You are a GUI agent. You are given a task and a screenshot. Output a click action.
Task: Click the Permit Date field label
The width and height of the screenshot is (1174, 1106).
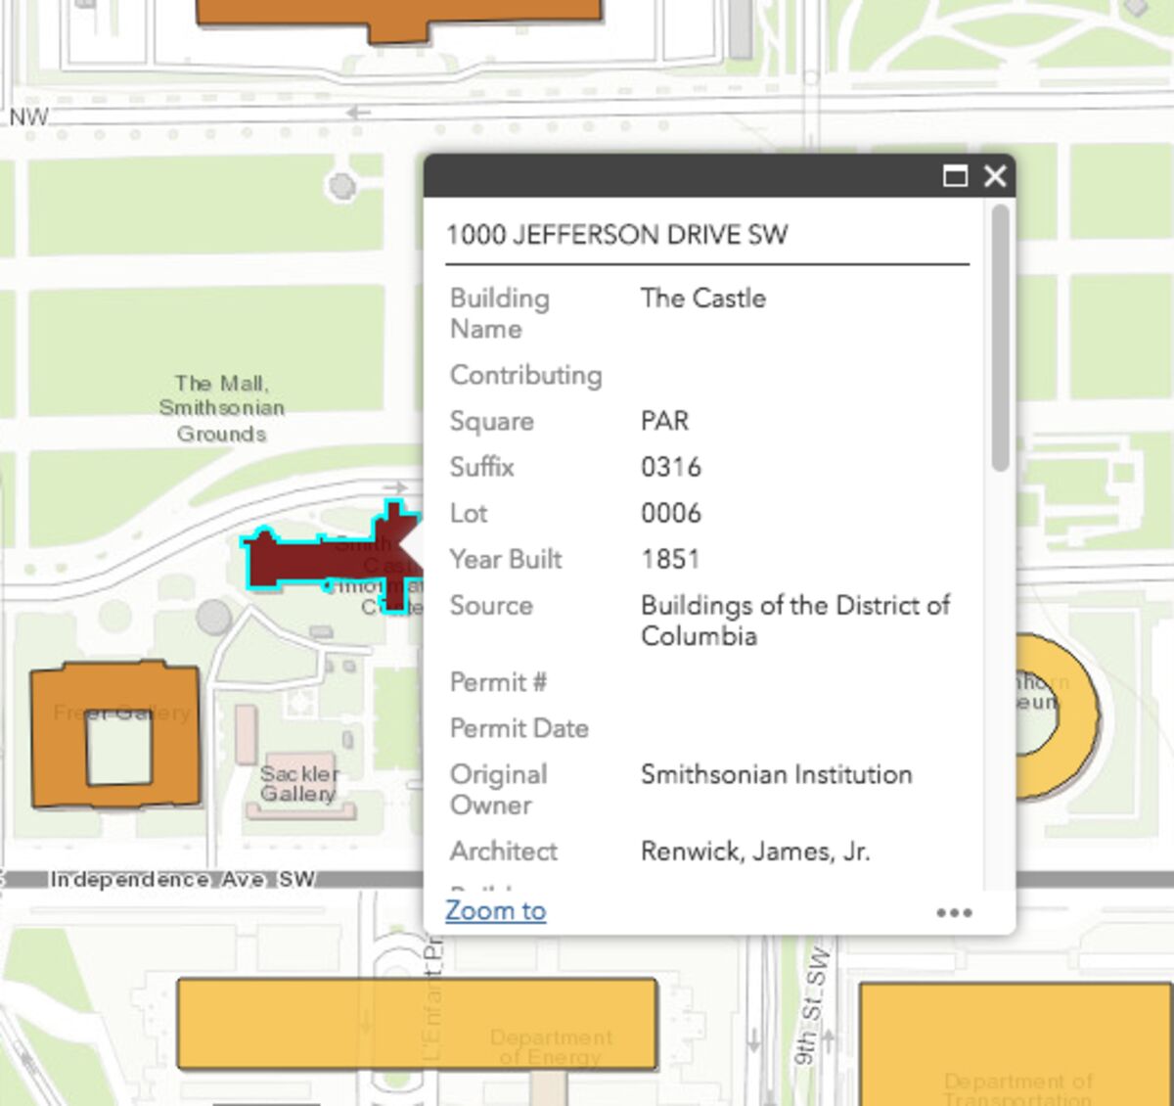pyautogui.click(x=519, y=728)
